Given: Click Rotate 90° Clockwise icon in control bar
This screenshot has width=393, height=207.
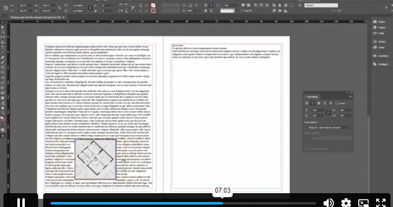Looking at the screenshot, I should (x=121, y=5).
